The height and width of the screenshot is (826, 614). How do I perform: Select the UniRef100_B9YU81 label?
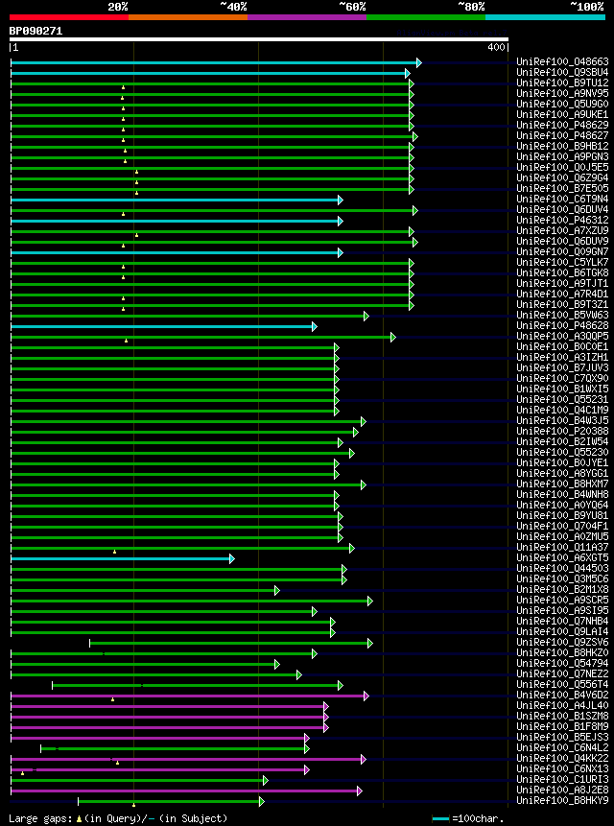point(562,515)
